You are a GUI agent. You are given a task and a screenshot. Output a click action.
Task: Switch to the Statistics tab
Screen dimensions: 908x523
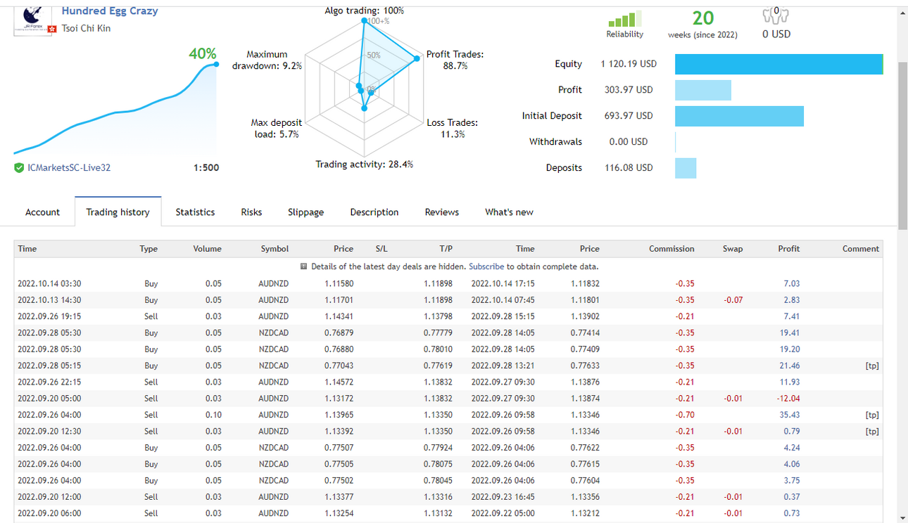pyautogui.click(x=195, y=212)
